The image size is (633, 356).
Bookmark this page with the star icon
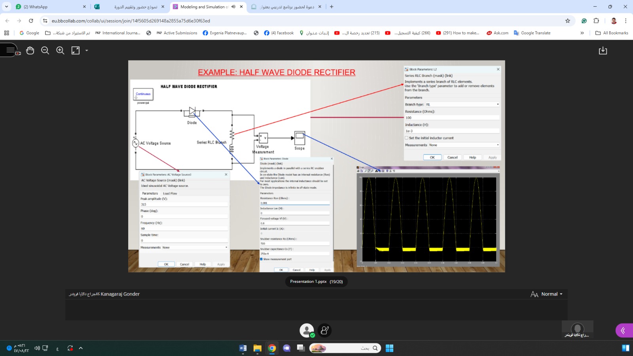tap(568, 21)
